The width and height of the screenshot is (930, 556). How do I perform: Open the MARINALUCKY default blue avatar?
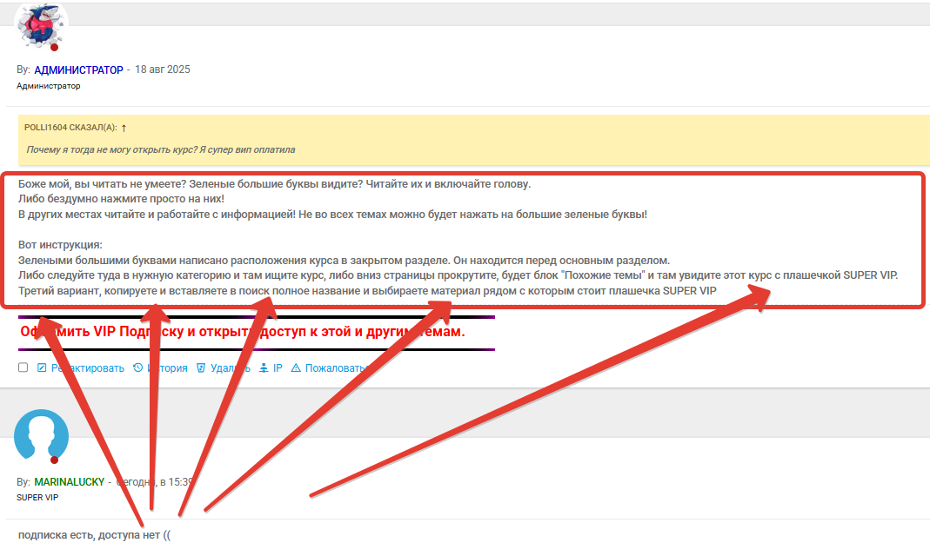tap(41, 436)
